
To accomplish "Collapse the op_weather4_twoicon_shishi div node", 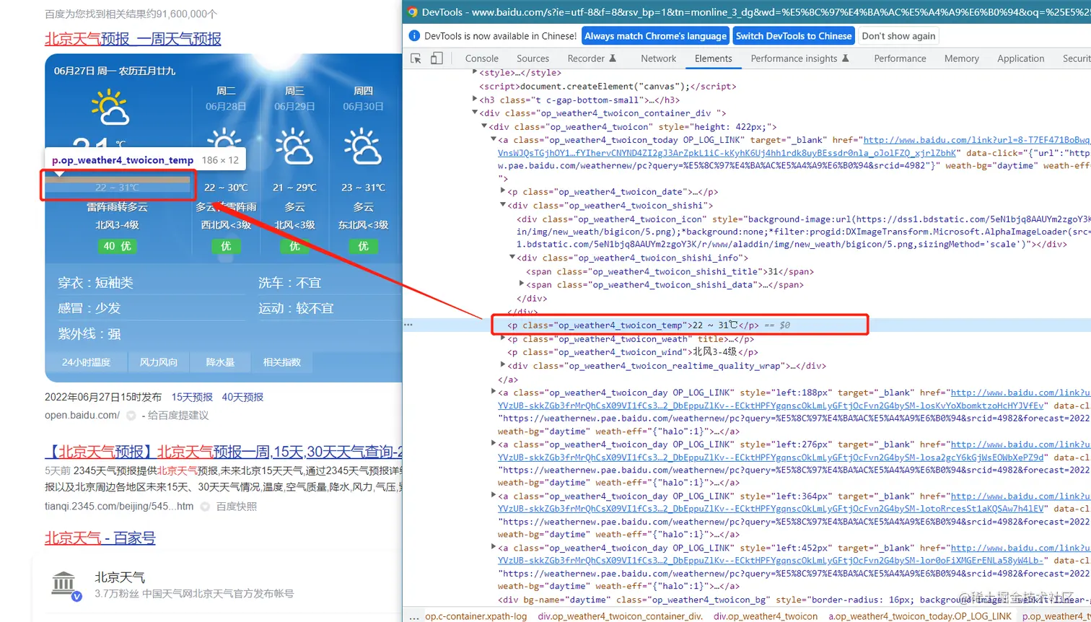I will click(504, 205).
